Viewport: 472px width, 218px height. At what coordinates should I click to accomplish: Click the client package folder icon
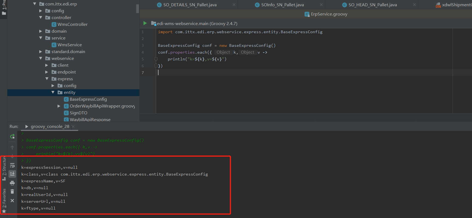tap(54, 65)
